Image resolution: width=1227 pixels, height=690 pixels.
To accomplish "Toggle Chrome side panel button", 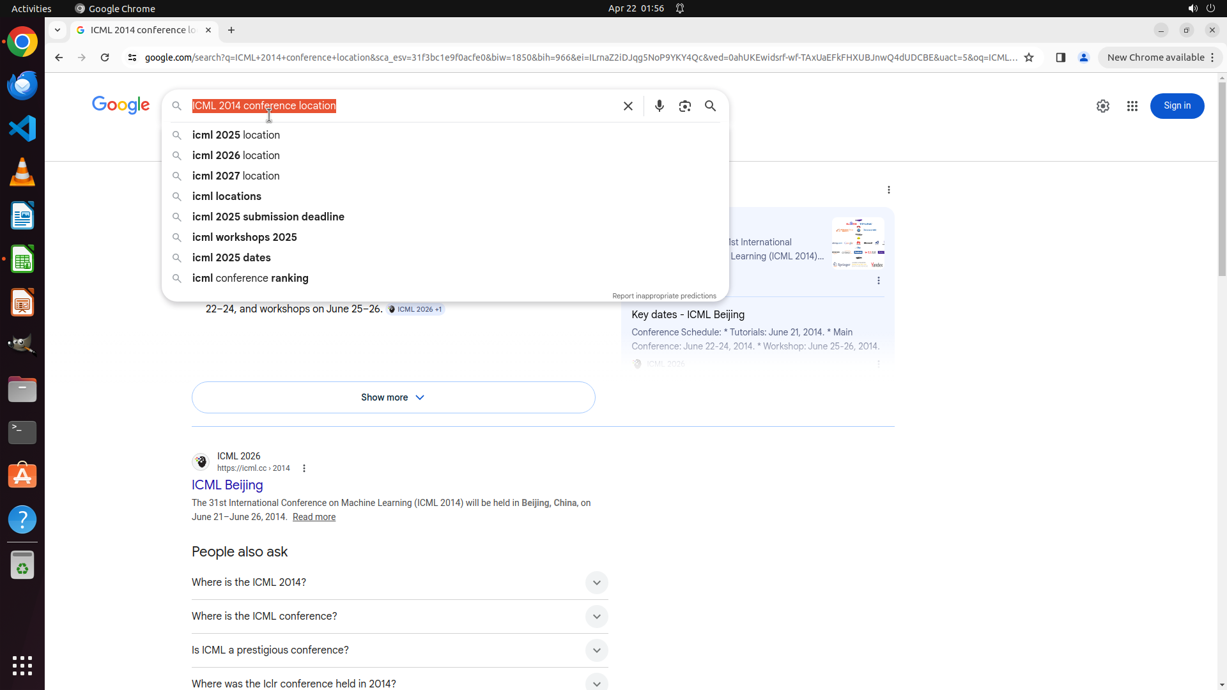I will click(1060, 57).
